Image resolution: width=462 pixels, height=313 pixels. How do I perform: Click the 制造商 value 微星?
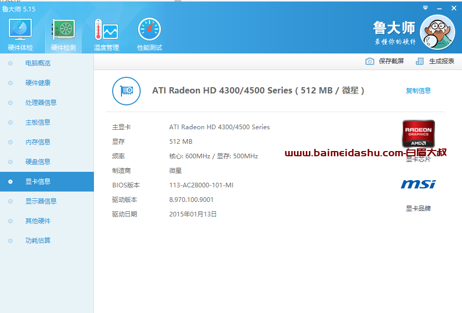pos(175,171)
